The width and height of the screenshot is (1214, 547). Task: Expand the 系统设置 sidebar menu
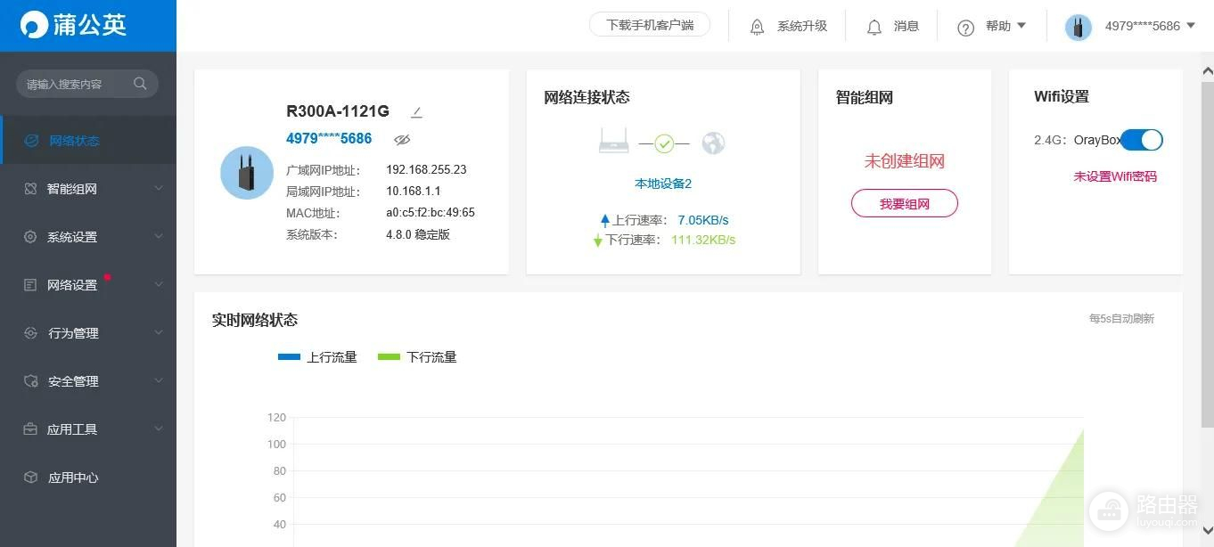pyautogui.click(x=89, y=237)
